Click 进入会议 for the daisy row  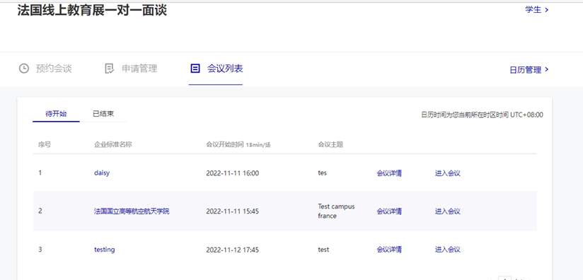[448, 173]
